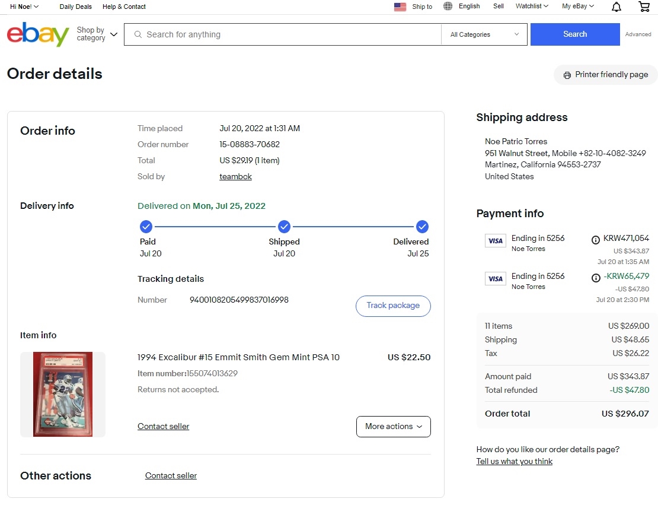
Task: Click the printer icon for printer friendly page
Action: [x=567, y=75]
